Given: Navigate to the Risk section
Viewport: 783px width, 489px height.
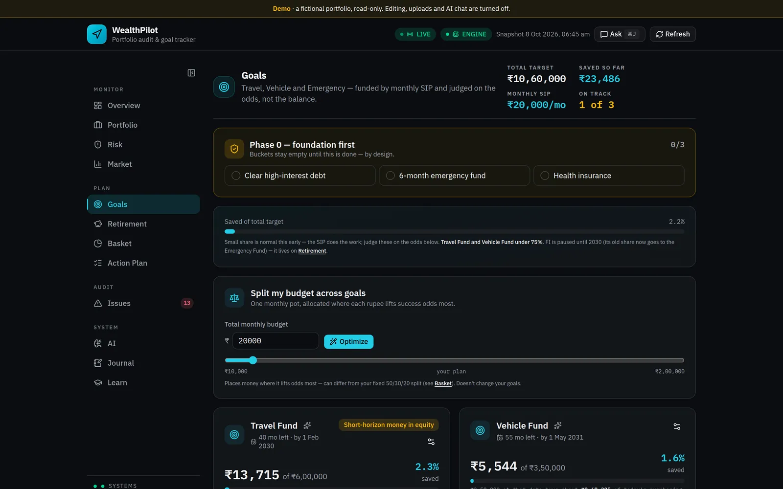Looking at the screenshot, I should pyautogui.click(x=143, y=145).
